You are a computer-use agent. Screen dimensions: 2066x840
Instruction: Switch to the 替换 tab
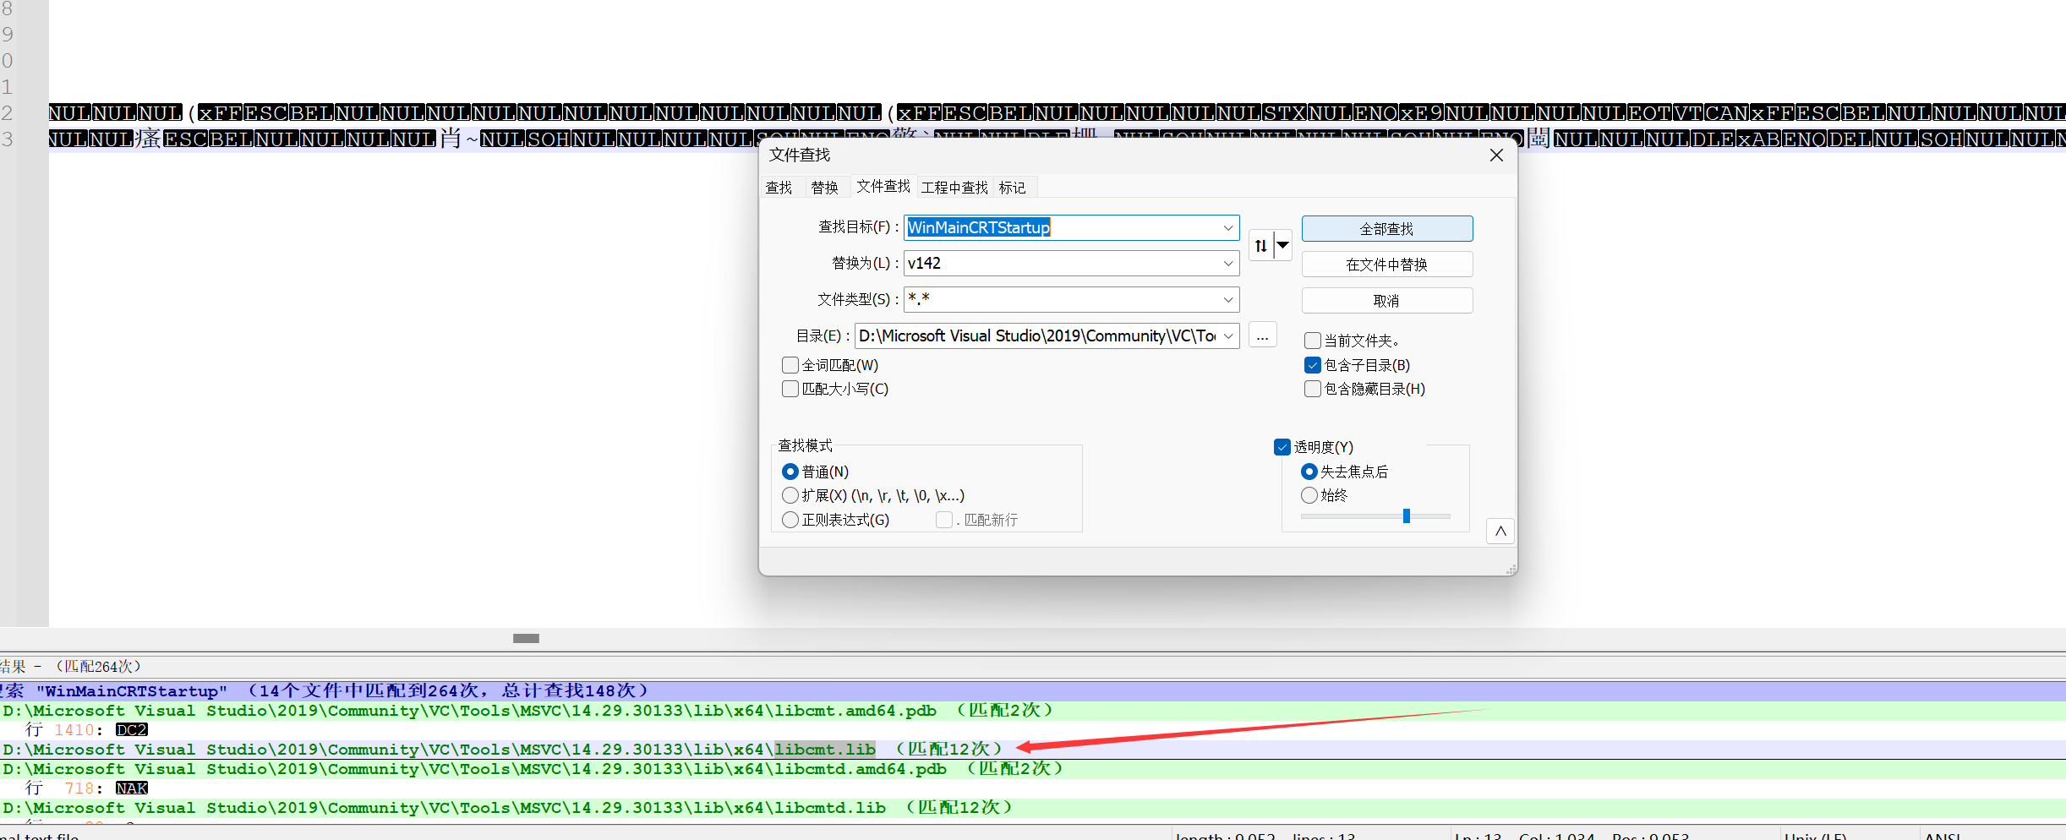(824, 188)
